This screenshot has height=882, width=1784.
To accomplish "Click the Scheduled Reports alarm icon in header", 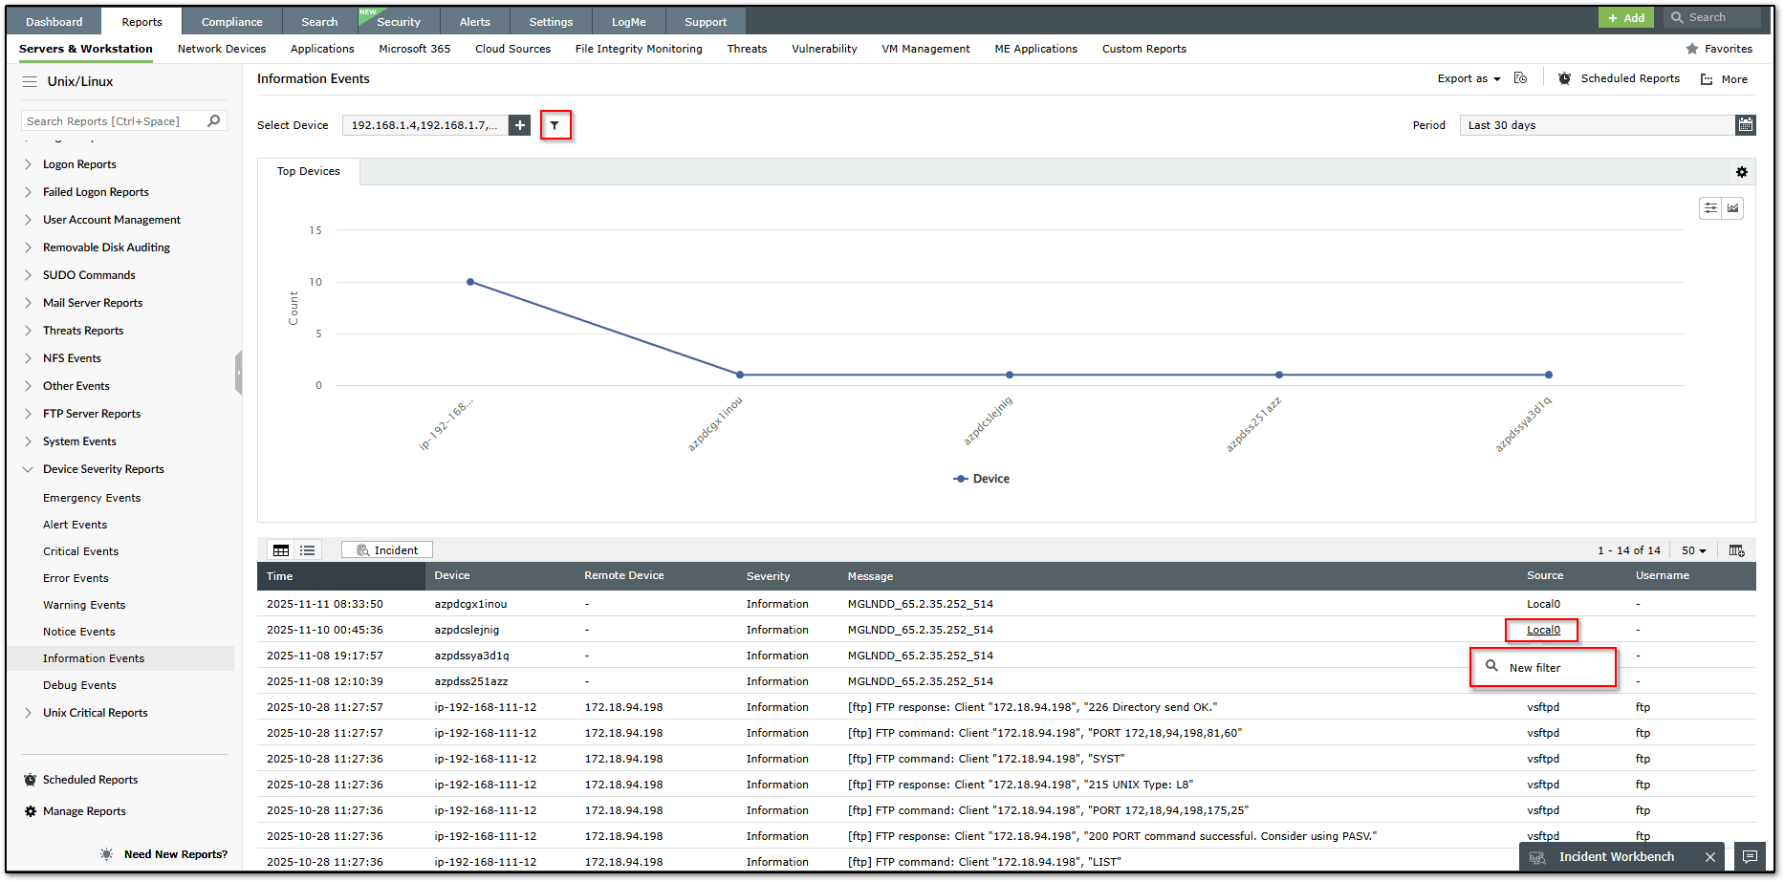I will (1564, 78).
